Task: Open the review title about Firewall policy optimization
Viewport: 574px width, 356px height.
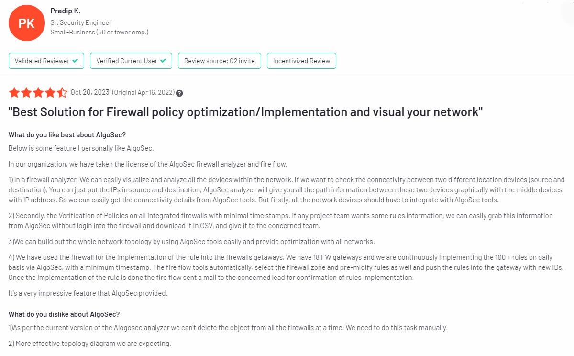Action: (245, 112)
